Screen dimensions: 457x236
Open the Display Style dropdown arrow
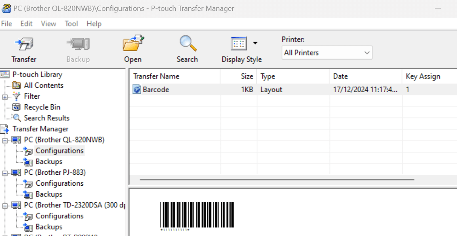(255, 43)
